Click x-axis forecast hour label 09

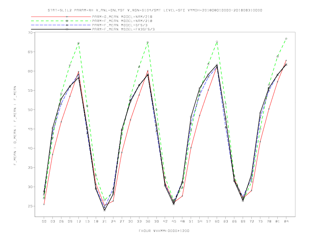point(70,221)
